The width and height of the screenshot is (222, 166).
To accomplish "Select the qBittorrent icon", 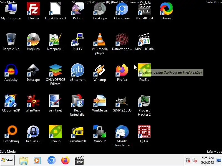I will (78, 70).
